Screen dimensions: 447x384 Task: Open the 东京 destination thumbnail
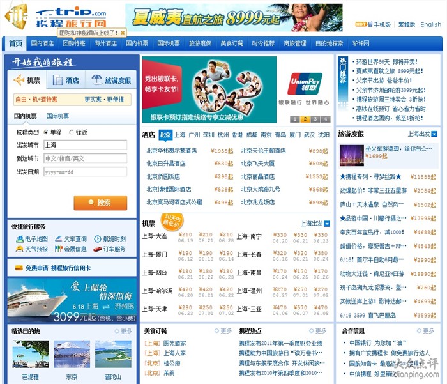(72, 354)
